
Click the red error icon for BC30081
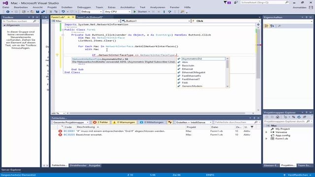(60, 131)
